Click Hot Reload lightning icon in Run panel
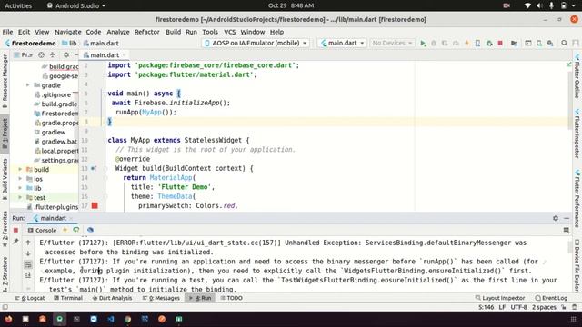Viewport: 582px width, 327px height. click(x=65, y=230)
